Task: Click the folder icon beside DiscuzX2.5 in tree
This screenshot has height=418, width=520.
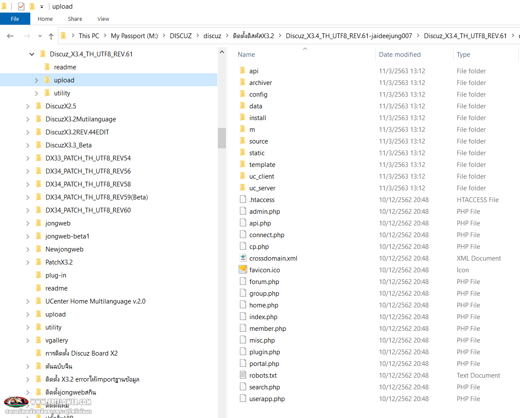Action: 39,106
